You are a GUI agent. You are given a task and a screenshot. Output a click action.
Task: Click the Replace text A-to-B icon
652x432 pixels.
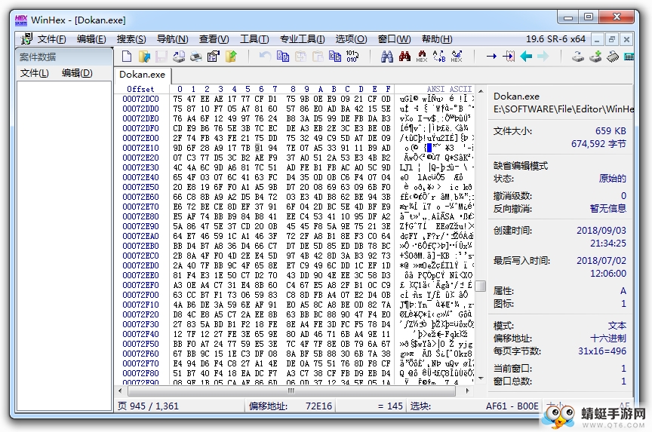point(439,56)
